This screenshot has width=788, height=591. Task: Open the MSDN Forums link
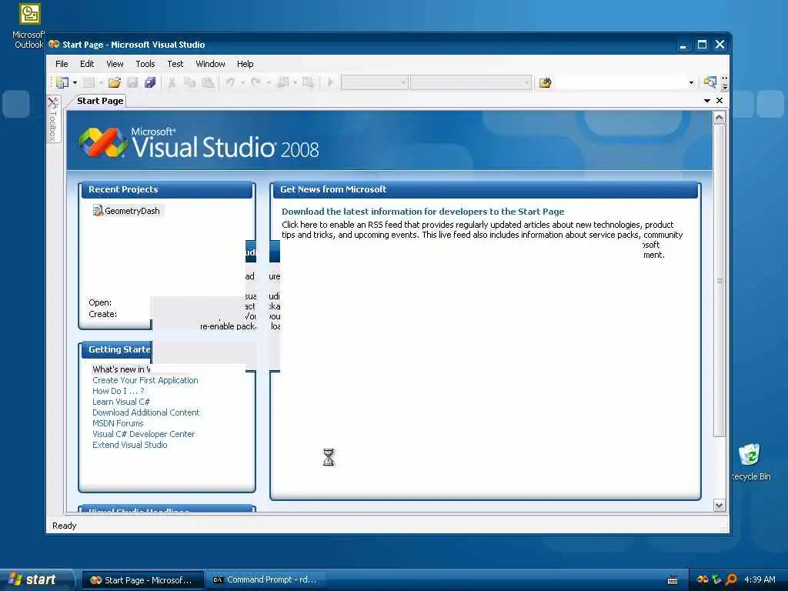pyautogui.click(x=118, y=423)
